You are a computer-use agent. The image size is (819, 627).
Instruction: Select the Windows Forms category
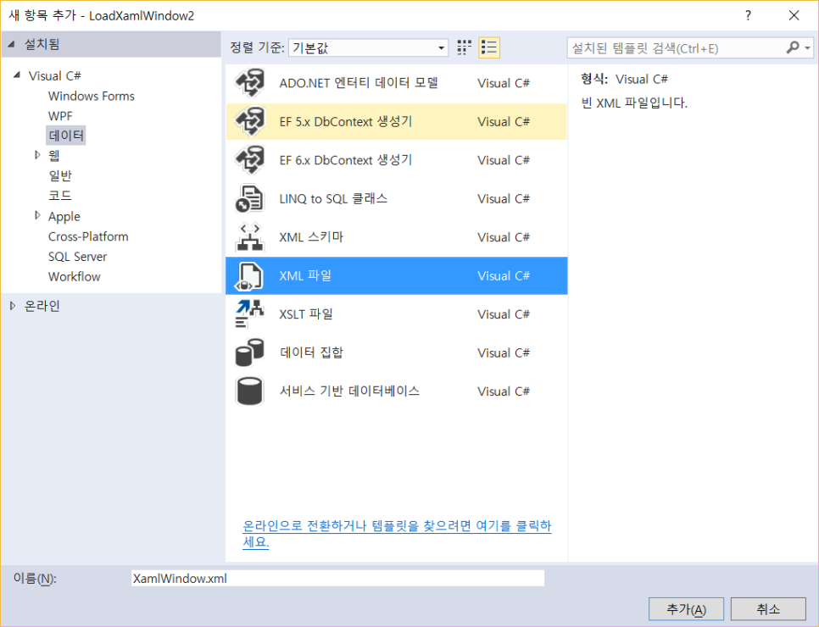pos(91,96)
